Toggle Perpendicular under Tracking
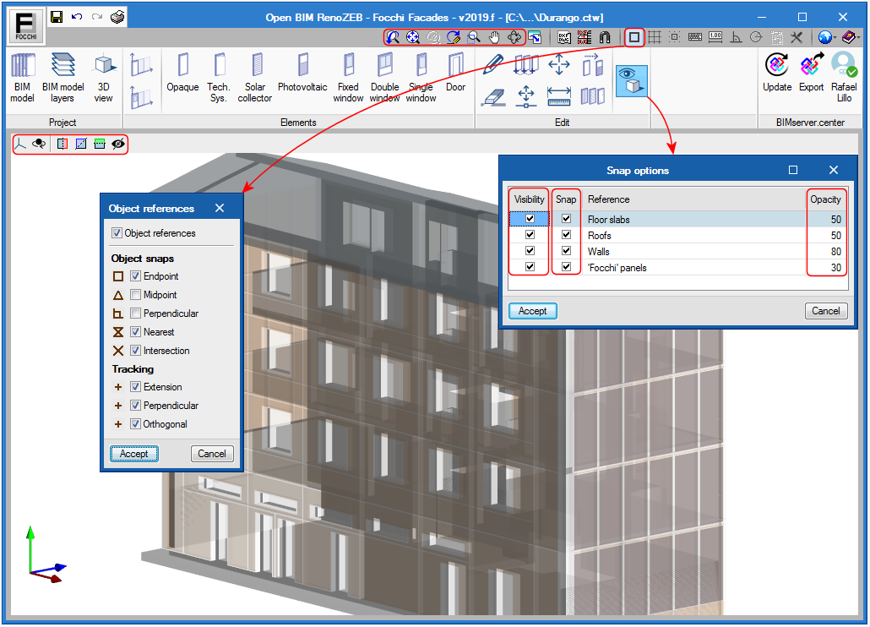This screenshot has height=627, width=870. pyautogui.click(x=135, y=406)
